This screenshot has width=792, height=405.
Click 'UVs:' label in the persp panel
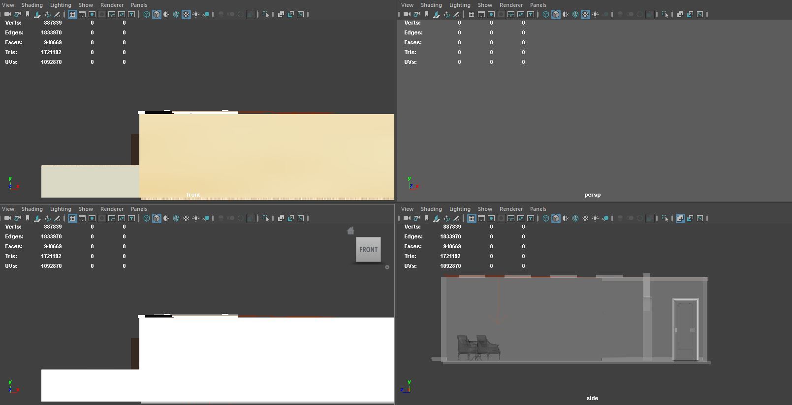[411, 62]
